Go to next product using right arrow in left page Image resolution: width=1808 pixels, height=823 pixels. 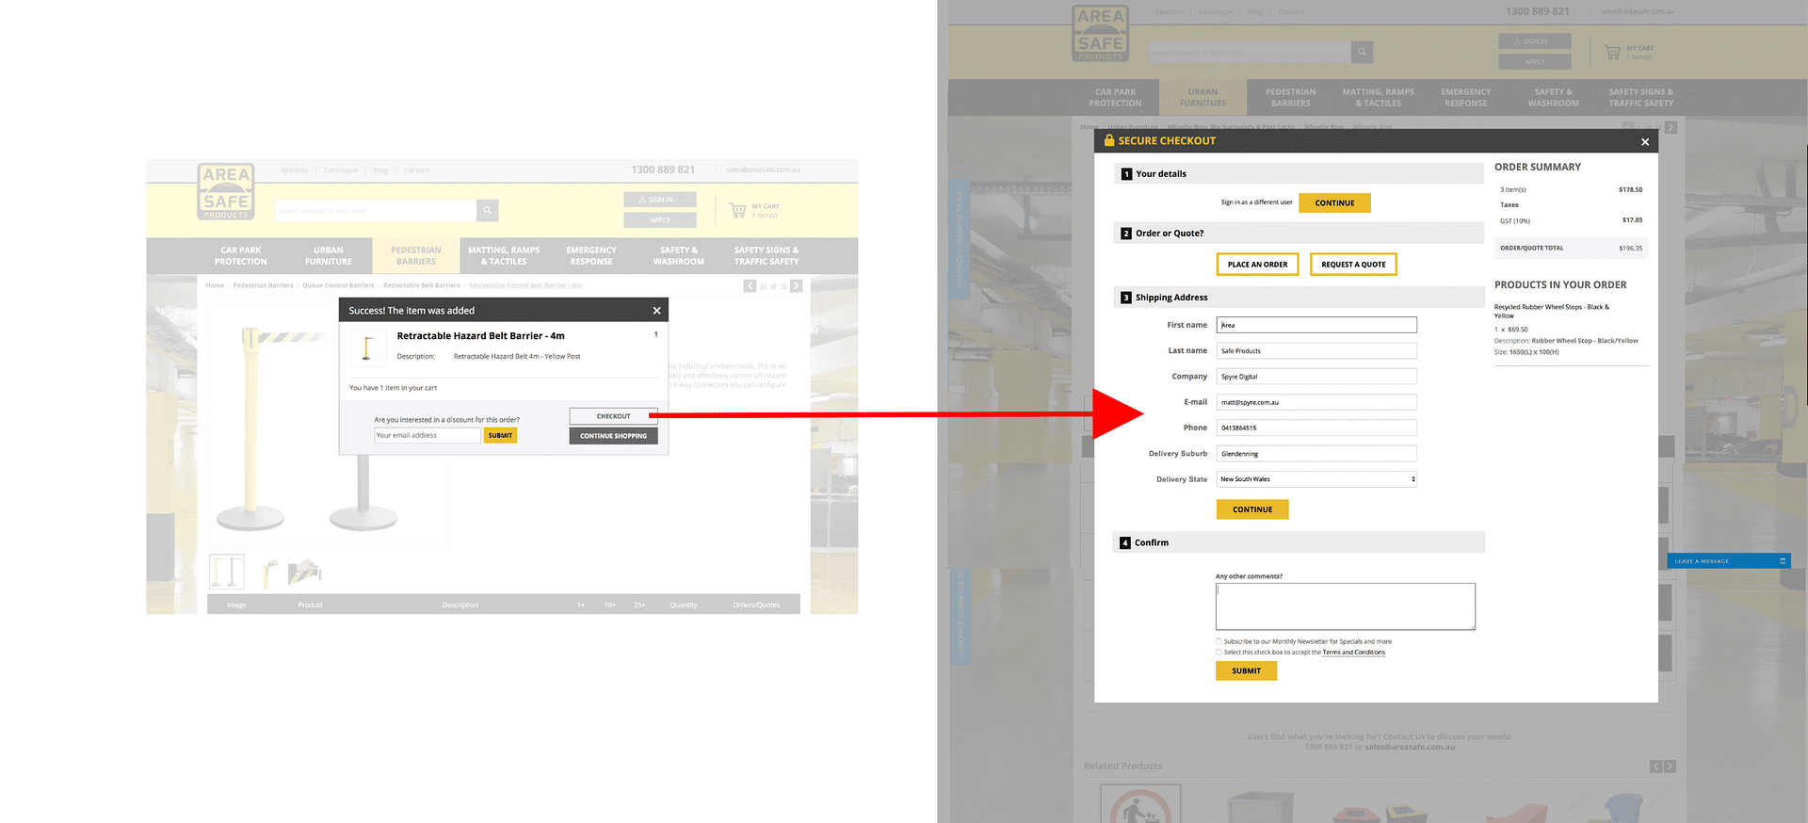[x=796, y=286]
